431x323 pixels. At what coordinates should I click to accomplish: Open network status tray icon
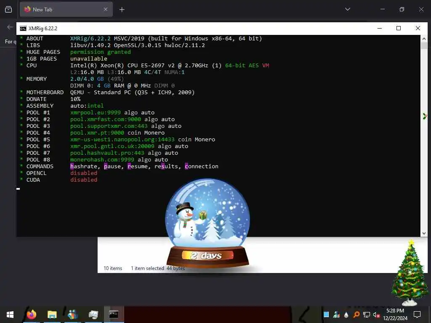(367, 315)
